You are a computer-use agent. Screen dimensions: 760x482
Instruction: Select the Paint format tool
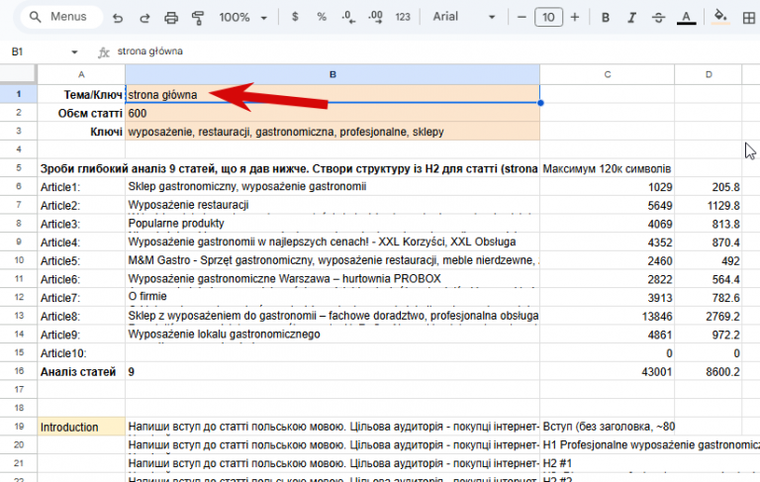point(198,18)
